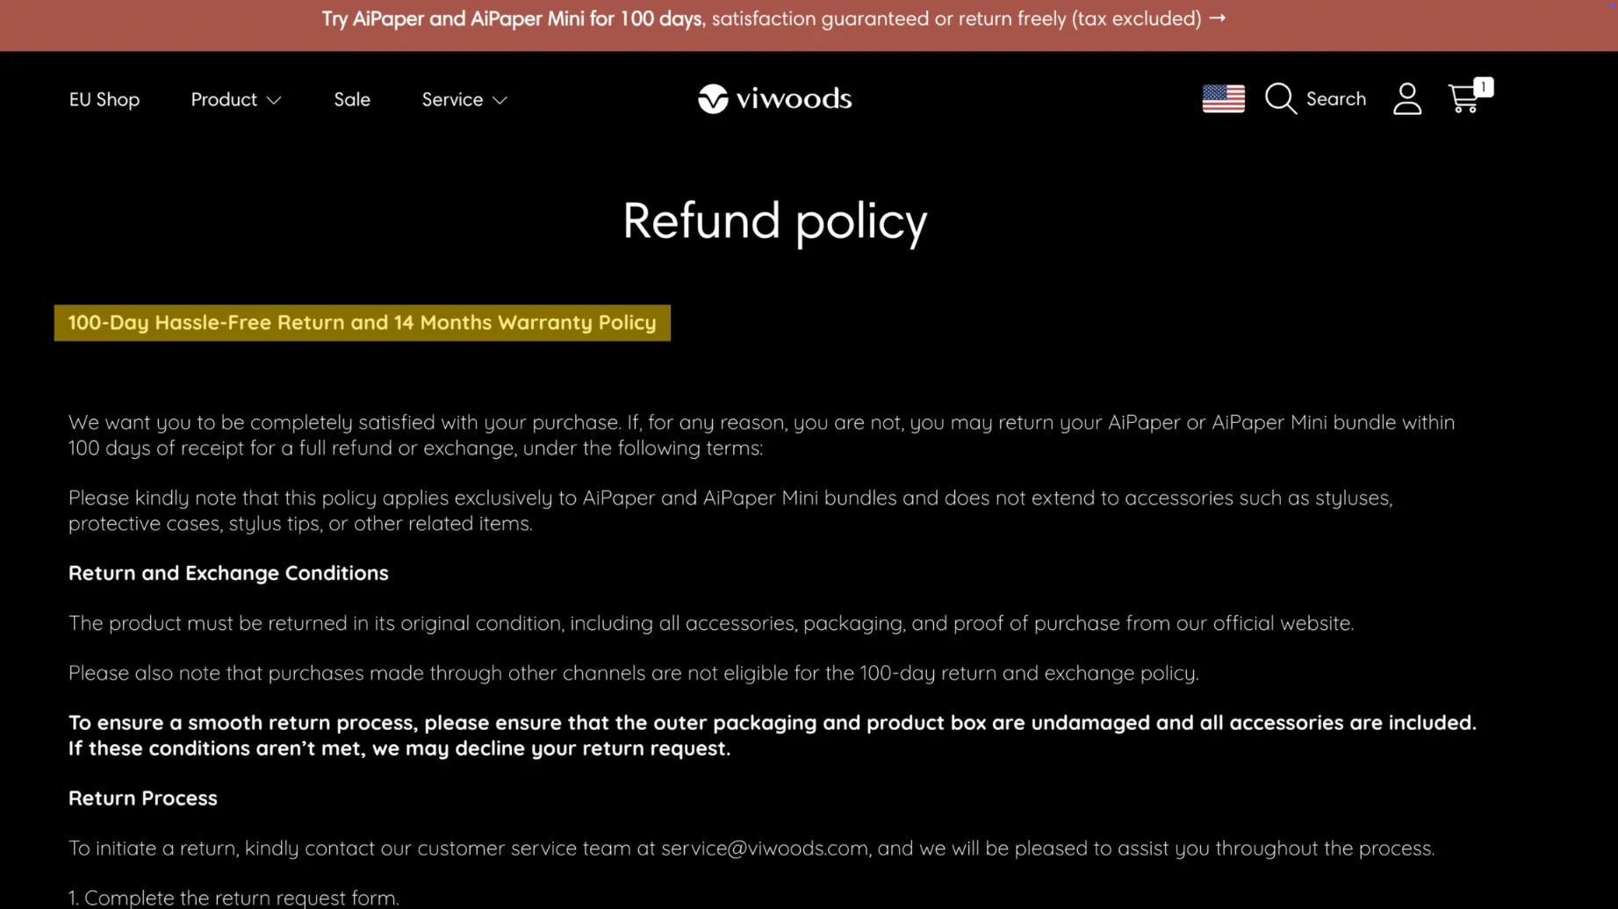Select the US flag country selector
The width and height of the screenshot is (1618, 909).
pyautogui.click(x=1223, y=98)
